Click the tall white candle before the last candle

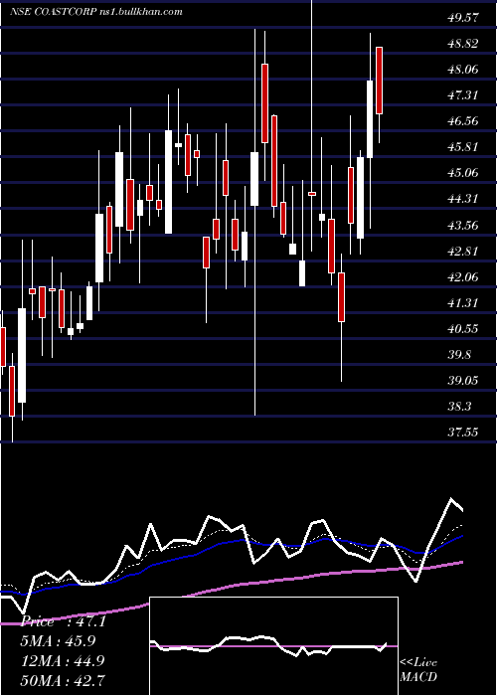370,119
